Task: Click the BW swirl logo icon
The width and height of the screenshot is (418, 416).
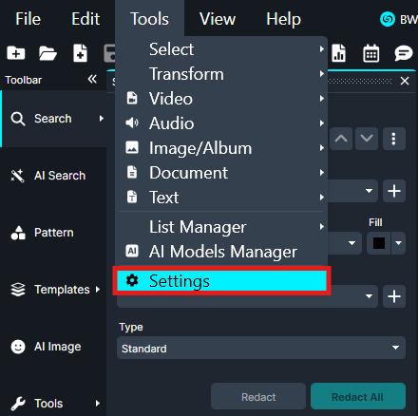Action: tap(388, 19)
